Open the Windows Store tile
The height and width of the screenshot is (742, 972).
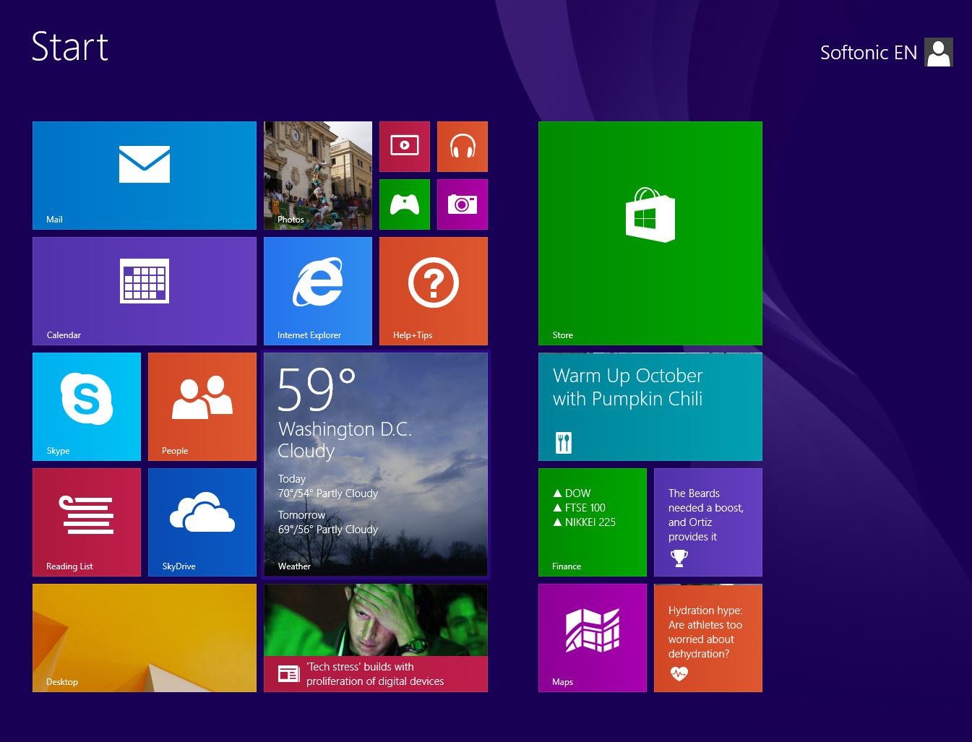pos(650,233)
